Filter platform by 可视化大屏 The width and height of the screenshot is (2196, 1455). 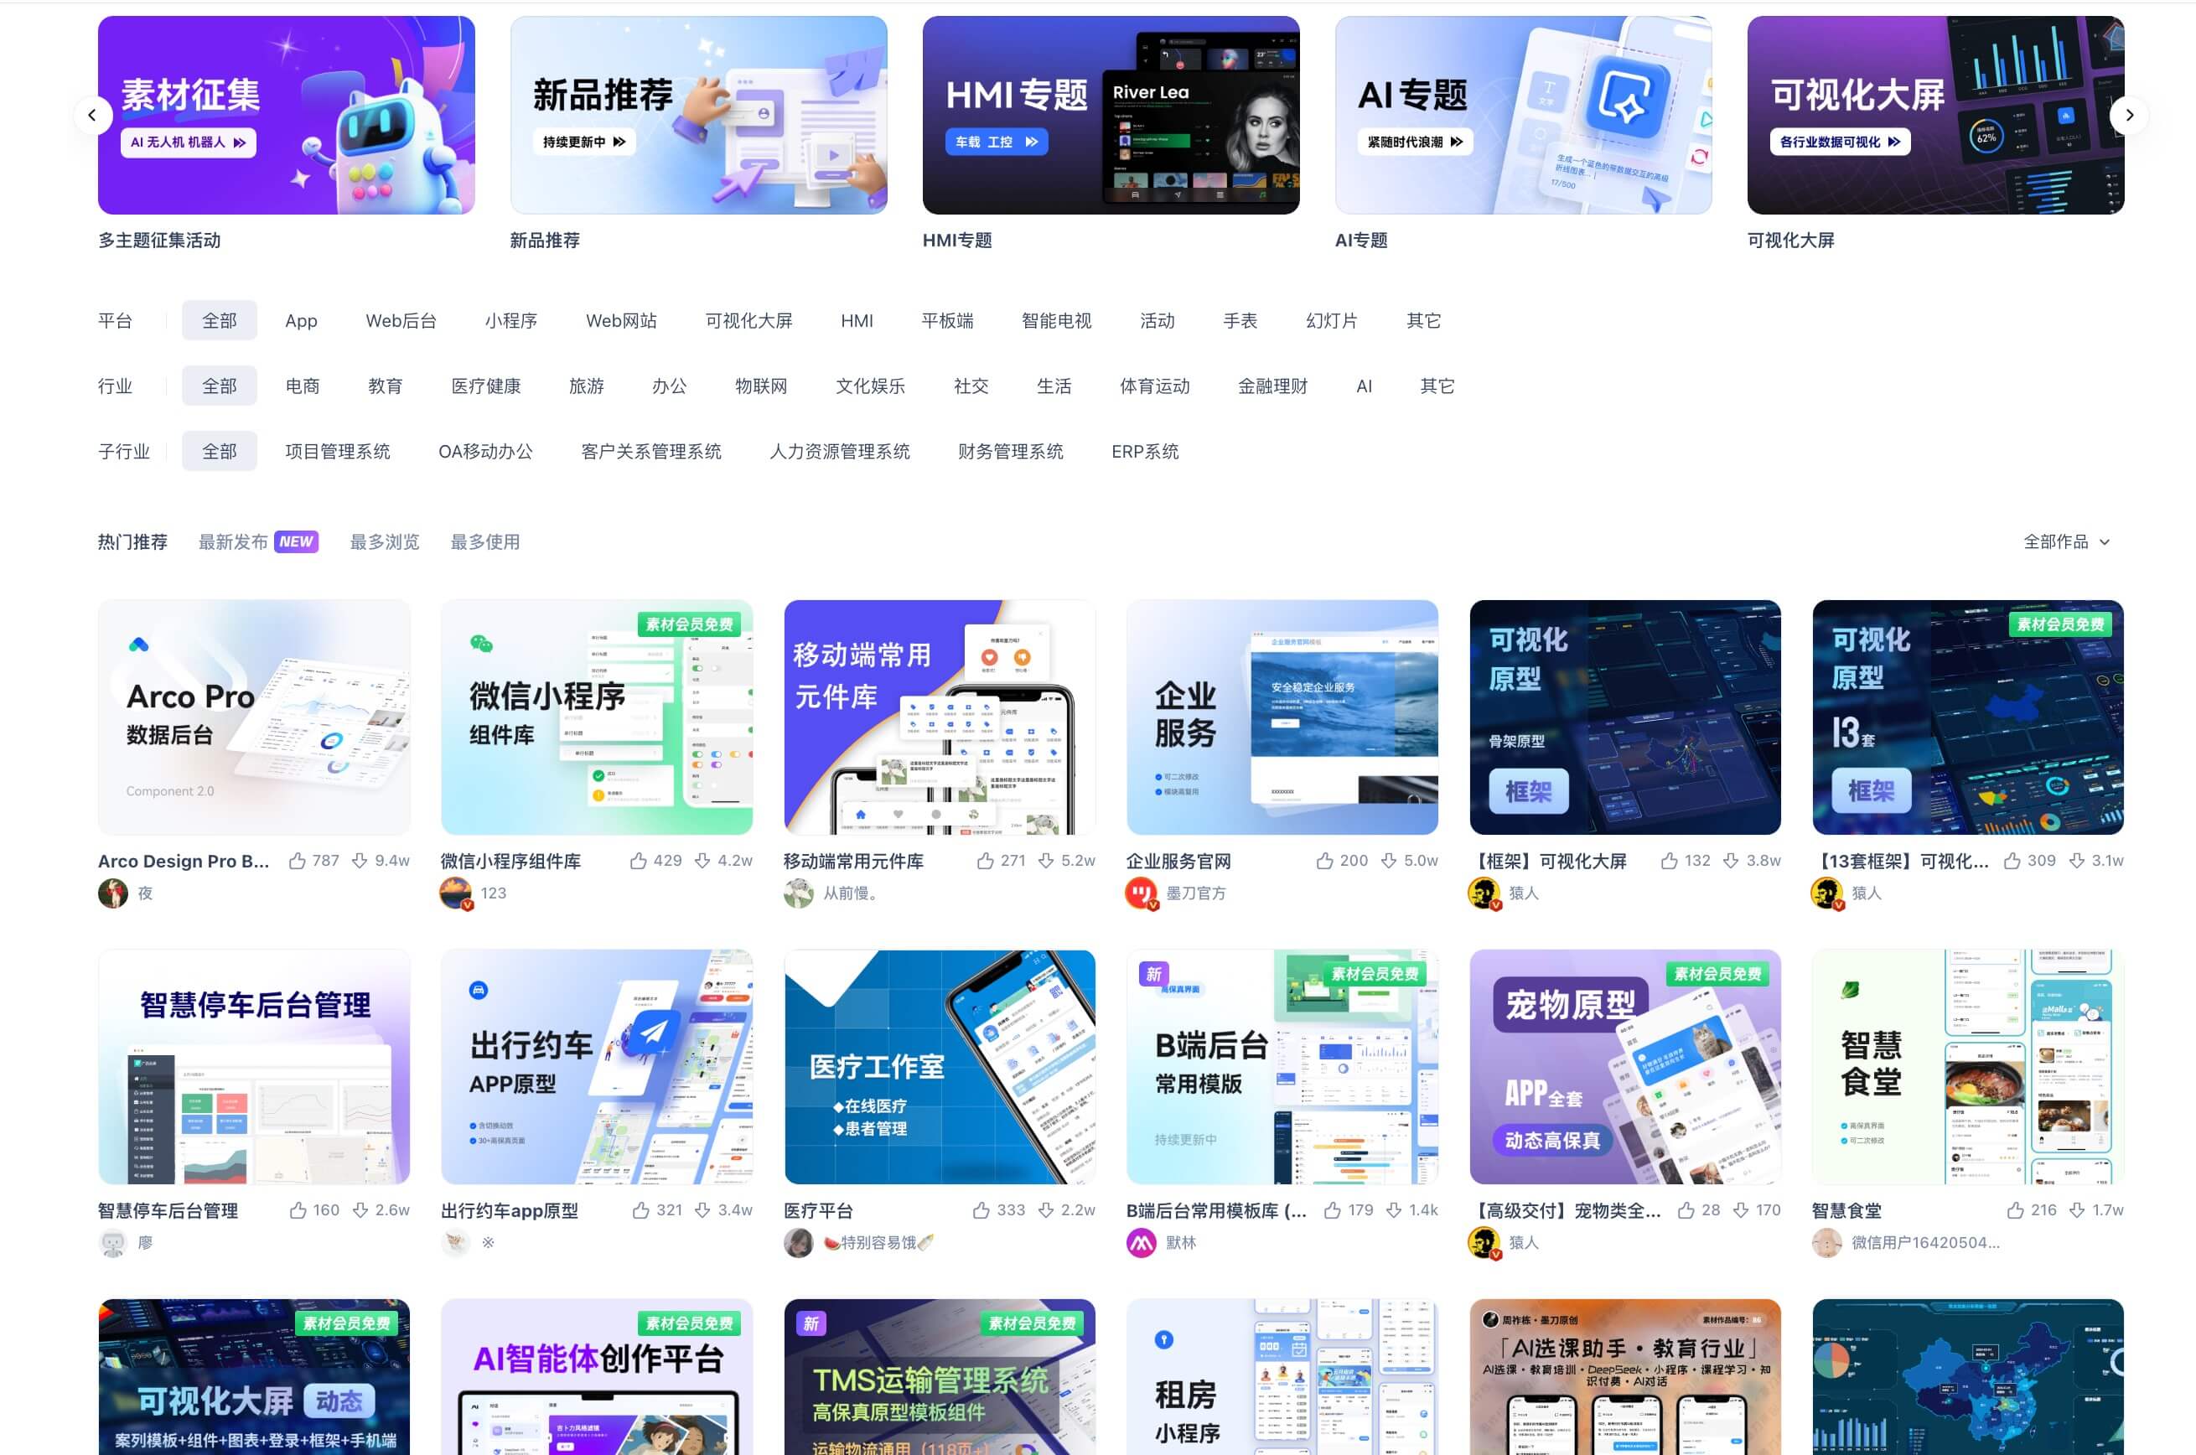pyautogui.click(x=748, y=321)
